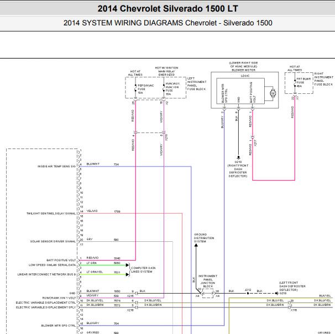This screenshot has width=335, height=334.
Task: Click 'LINEAR INTERCONNECT NETWORK BUS 9' pin label
Action: click(x=46, y=274)
